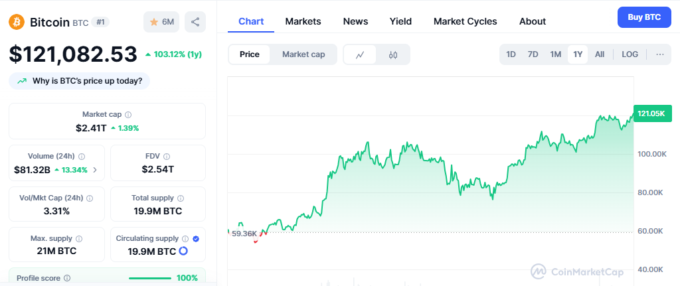
Task: Set chart range to 1M
Action: coord(556,54)
